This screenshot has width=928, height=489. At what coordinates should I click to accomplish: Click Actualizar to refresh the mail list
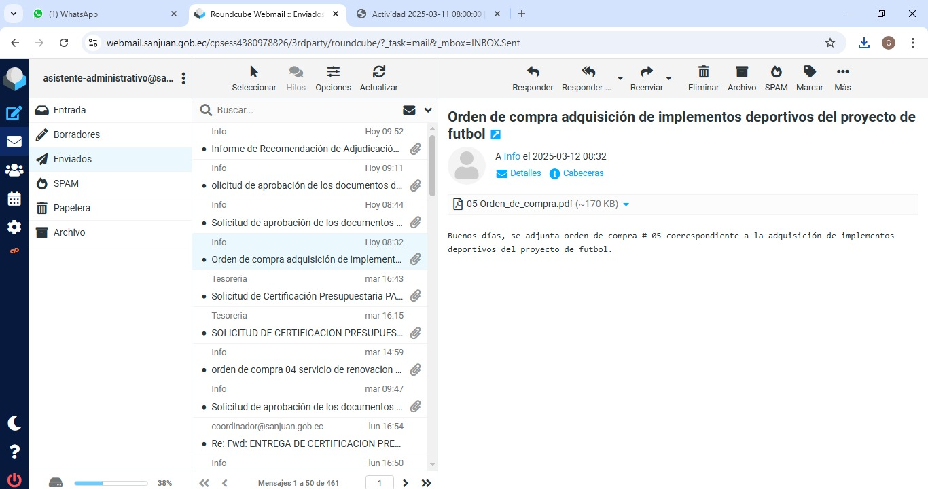(x=378, y=78)
